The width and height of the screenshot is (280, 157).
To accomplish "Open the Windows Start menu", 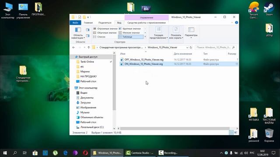I will click(x=5, y=153).
